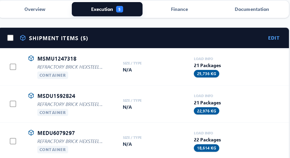Click the container icon next to MSDU1592824

click(31, 96)
